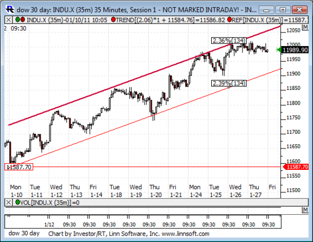Image resolution: width=313 pixels, height=242 pixels.
Task: Maximize the dow 30 day chart window
Action: coord(283,10)
